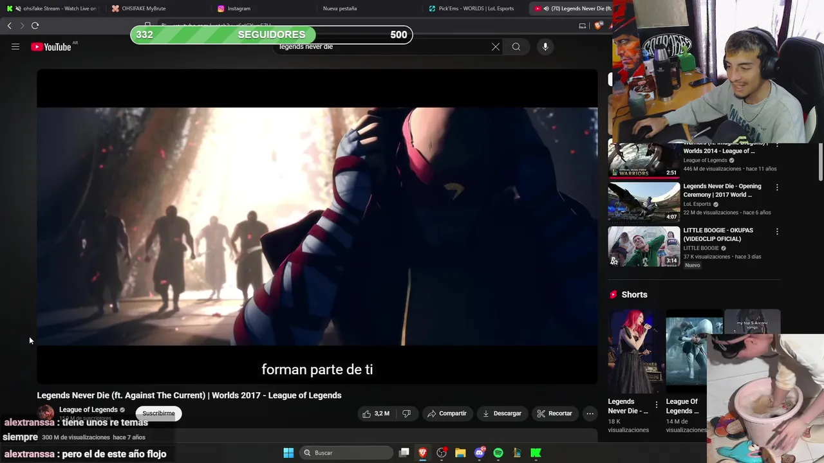Open the Opening Ceremony 4:07 thumbnail
This screenshot has height=463, width=824.
pos(644,202)
